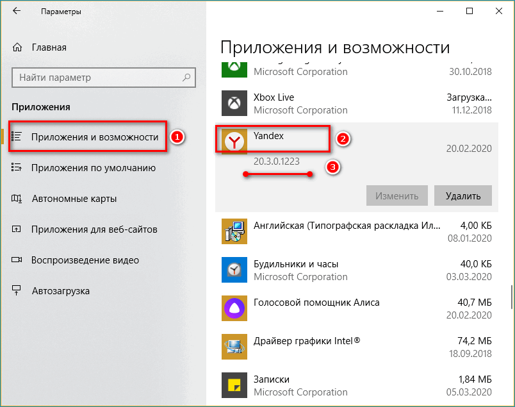Click the green Microsoft Store icon above Xbox Live
The image size is (515, 407).
point(234,66)
